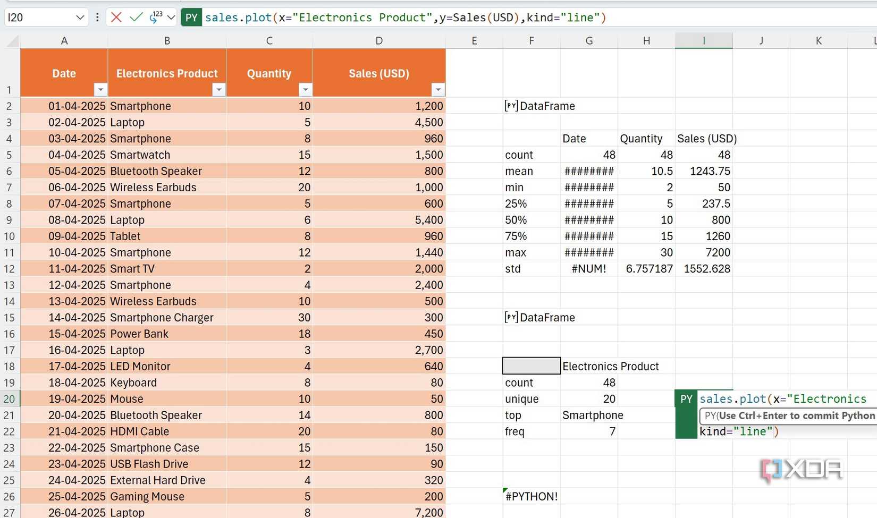Click the #PYTHON! error cell

coord(532,496)
